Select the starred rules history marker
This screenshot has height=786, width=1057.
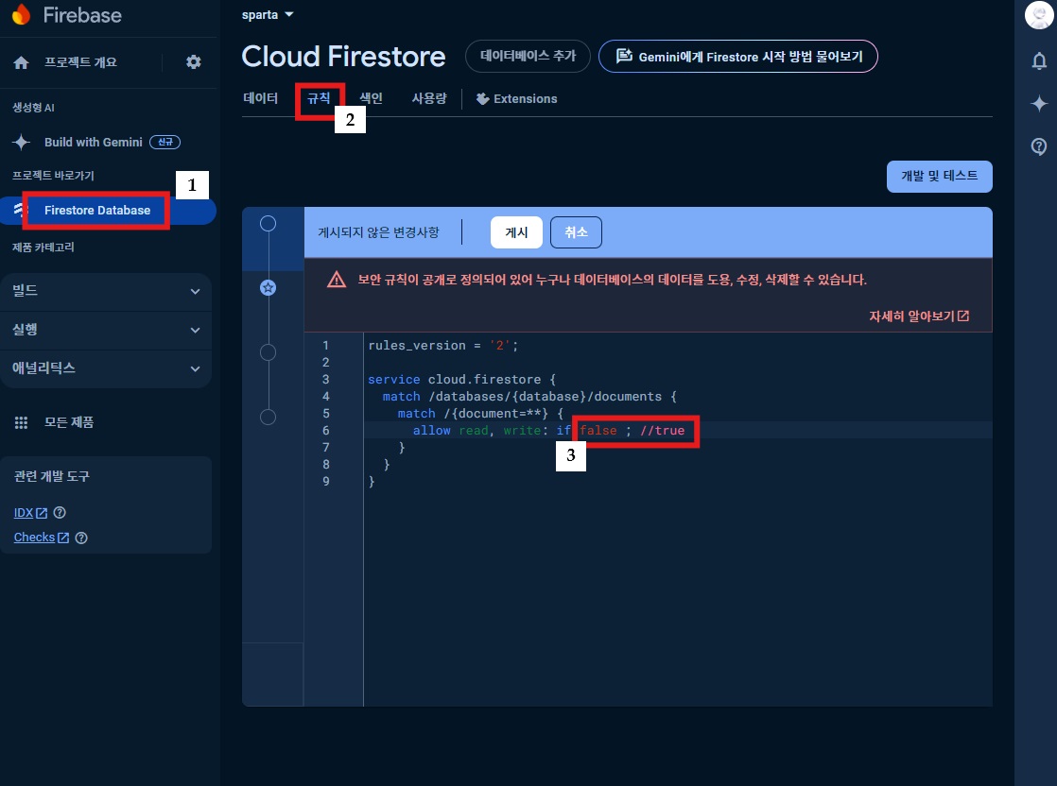tap(268, 287)
